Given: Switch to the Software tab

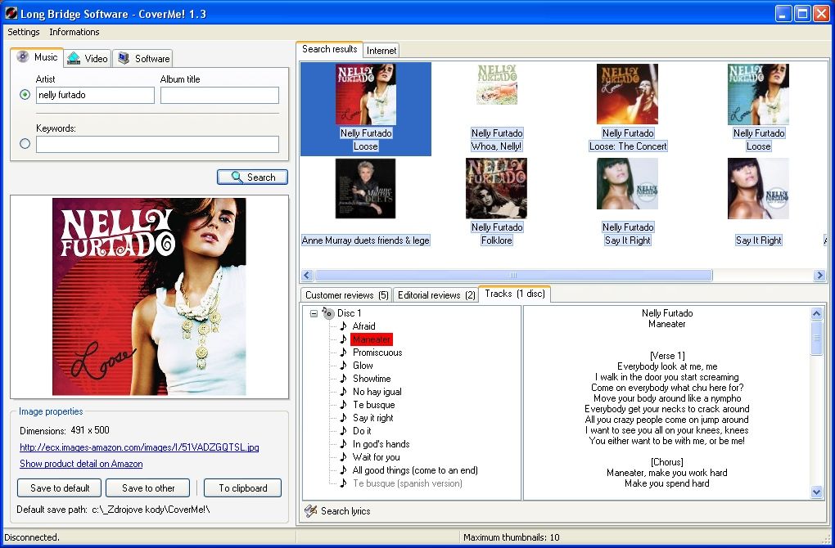Looking at the screenshot, I should coord(144,59).
